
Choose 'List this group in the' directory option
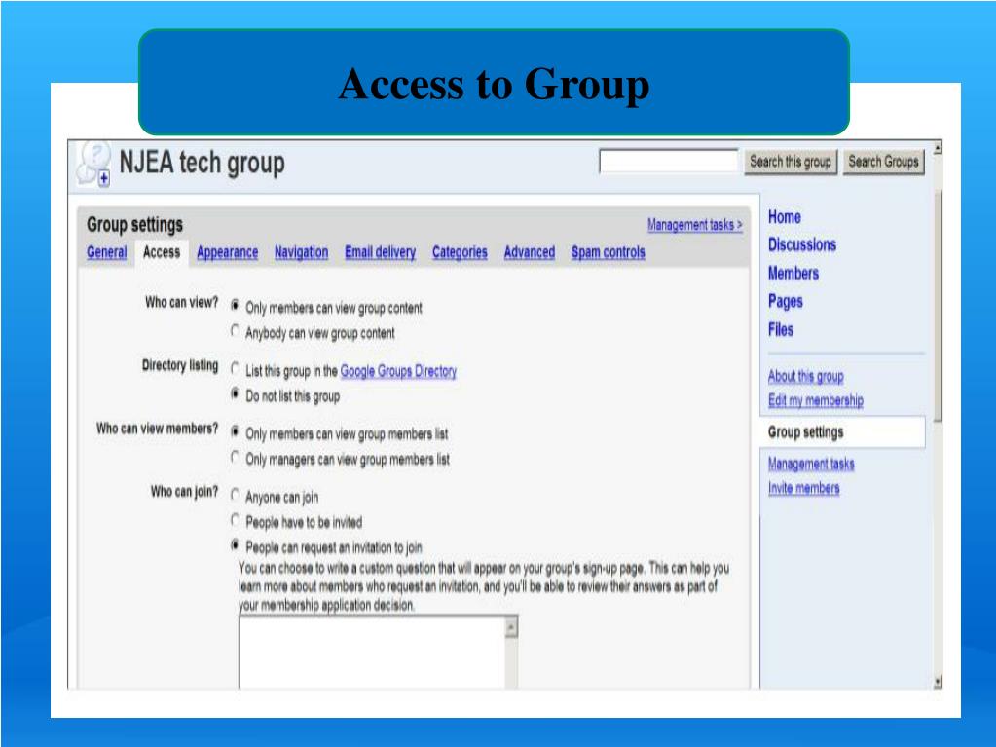point(235,368)
